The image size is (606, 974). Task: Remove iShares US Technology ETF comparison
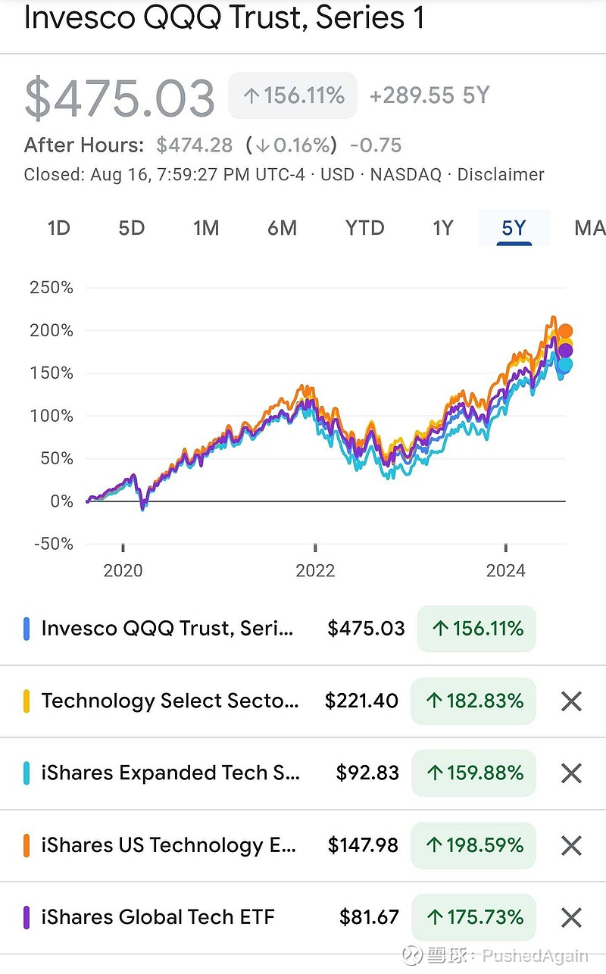coord(571,845)
